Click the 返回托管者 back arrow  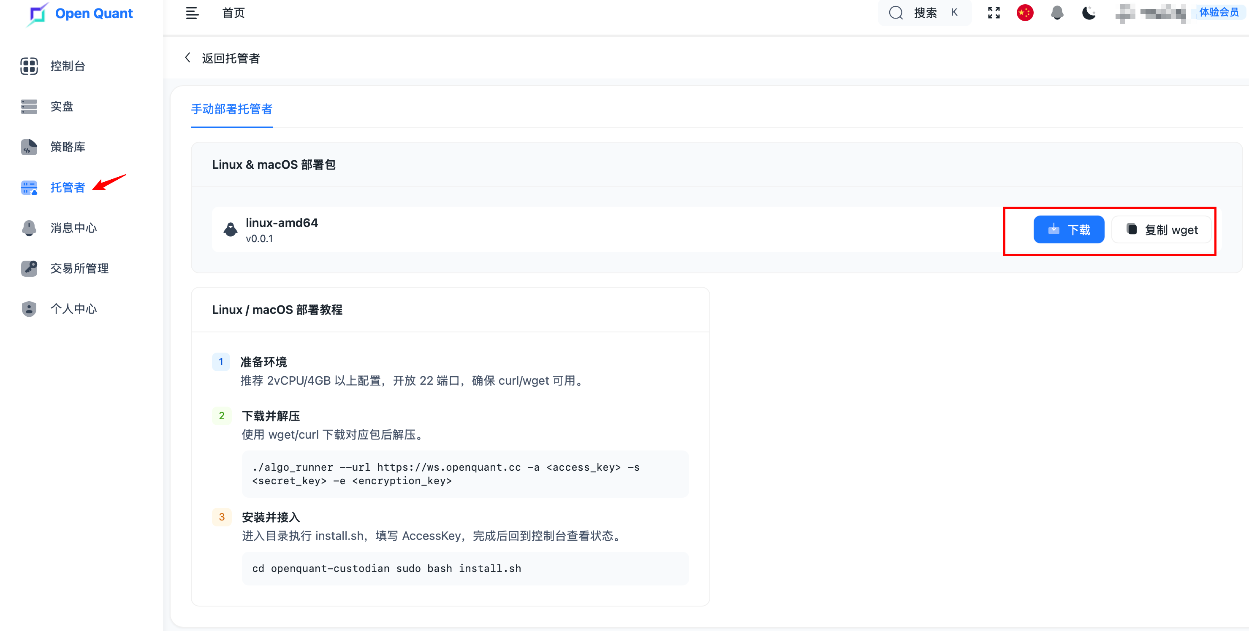point(187,58)
